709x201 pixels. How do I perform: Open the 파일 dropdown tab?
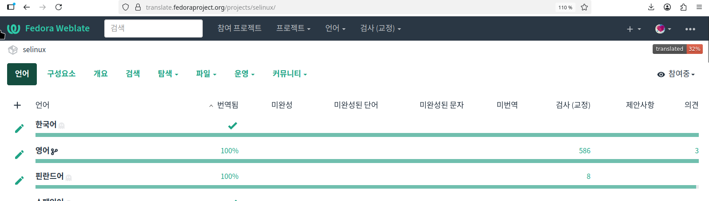pyautogui.click(x=206, y=74)
